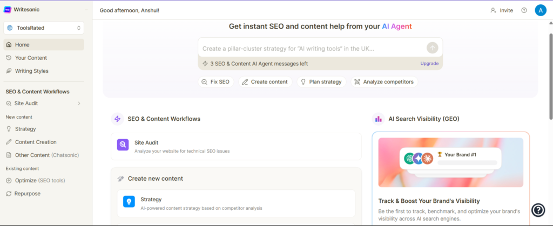Click the scrollbar up arrow
The height and width of the screenshot is (226, 553).
tap(551, 23)
